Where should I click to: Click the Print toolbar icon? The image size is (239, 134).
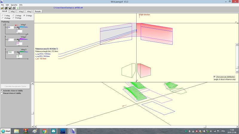tap(14, 8)
